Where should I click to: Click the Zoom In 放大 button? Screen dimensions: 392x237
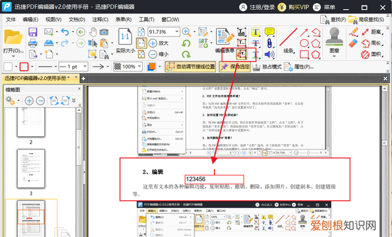coord(159,43)
